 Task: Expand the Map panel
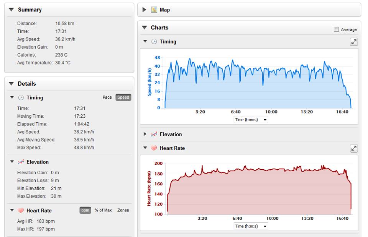145,10
